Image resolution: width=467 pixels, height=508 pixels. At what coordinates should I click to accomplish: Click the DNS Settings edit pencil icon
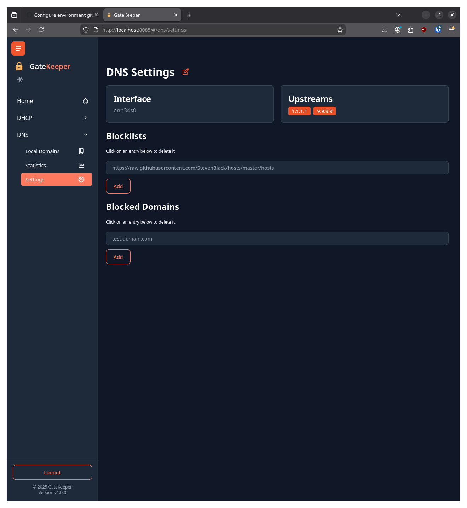185,72
